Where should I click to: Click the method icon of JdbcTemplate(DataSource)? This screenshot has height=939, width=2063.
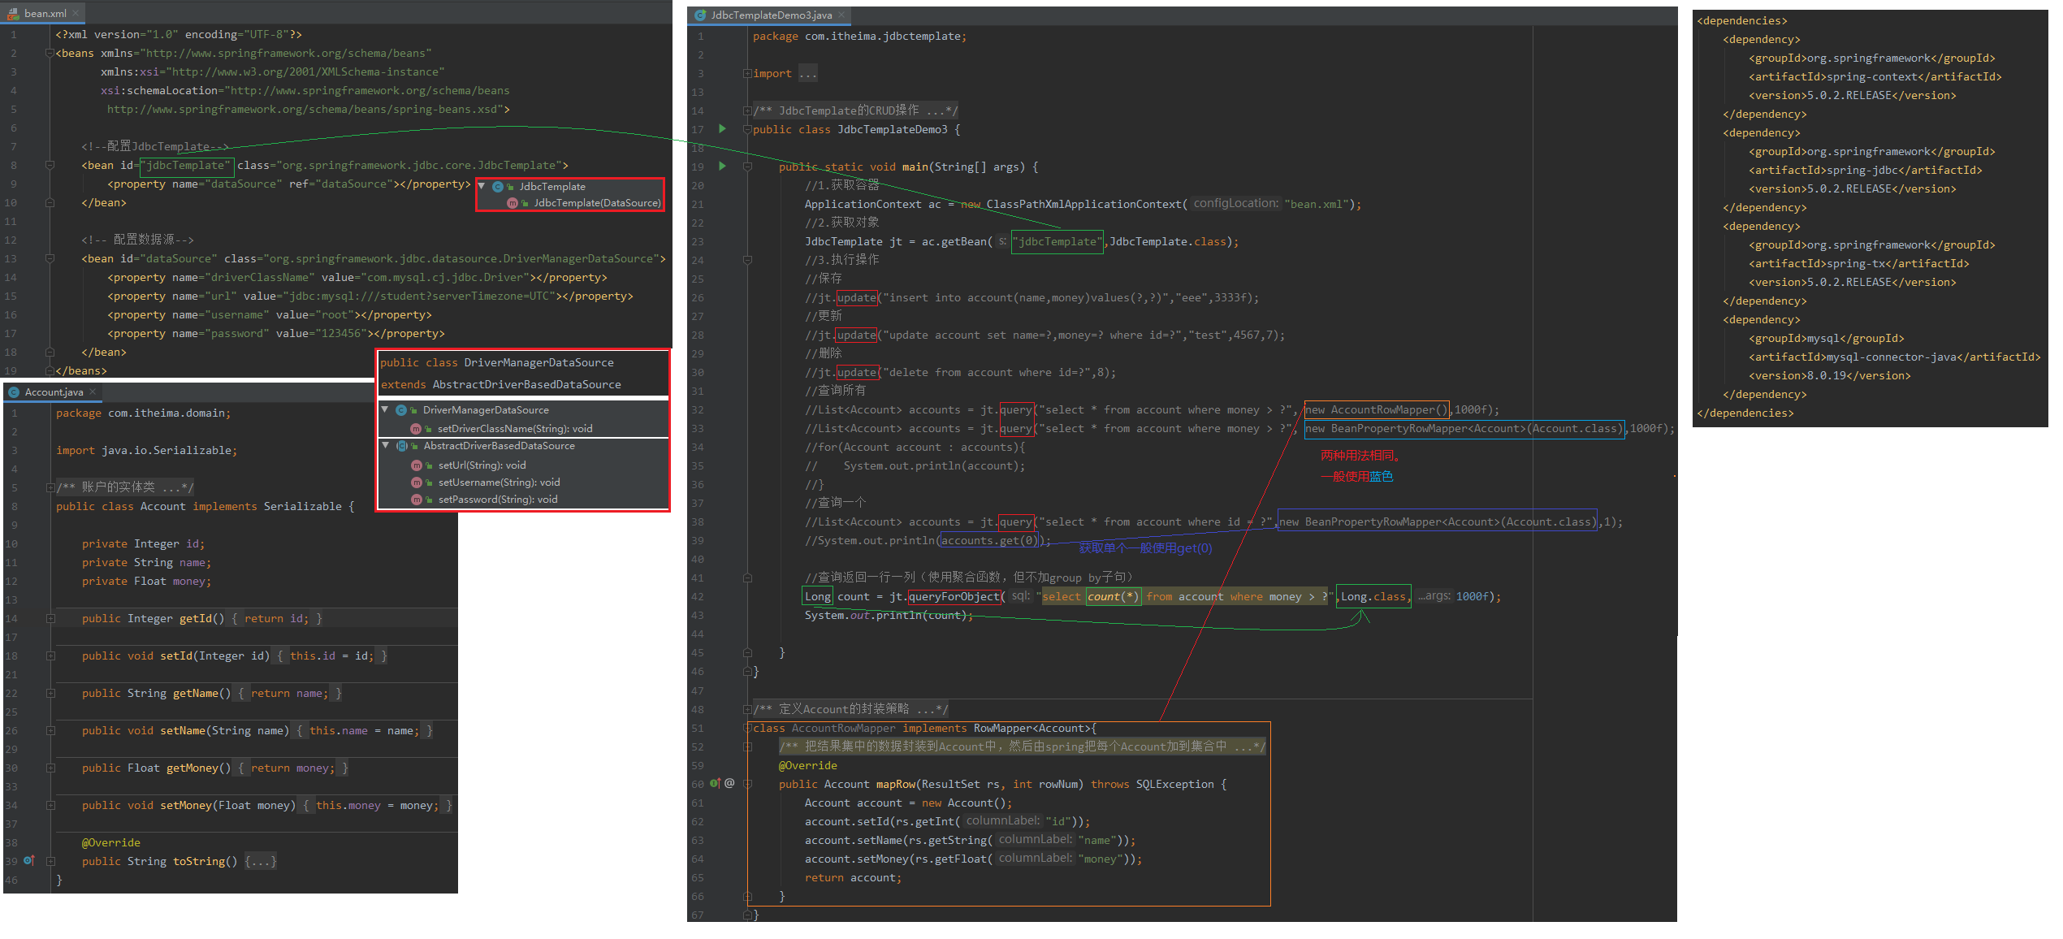tap(512, 203)
